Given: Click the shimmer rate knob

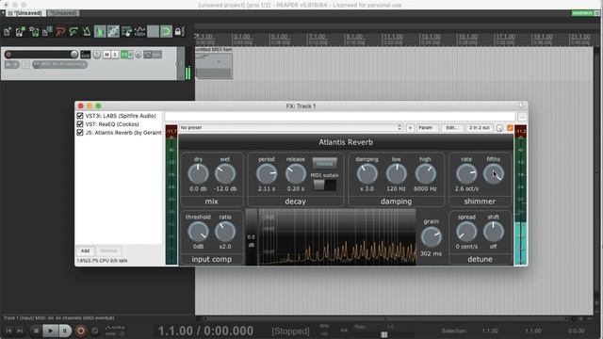Looking at the screenshot, I should click(x=466, y=173).
